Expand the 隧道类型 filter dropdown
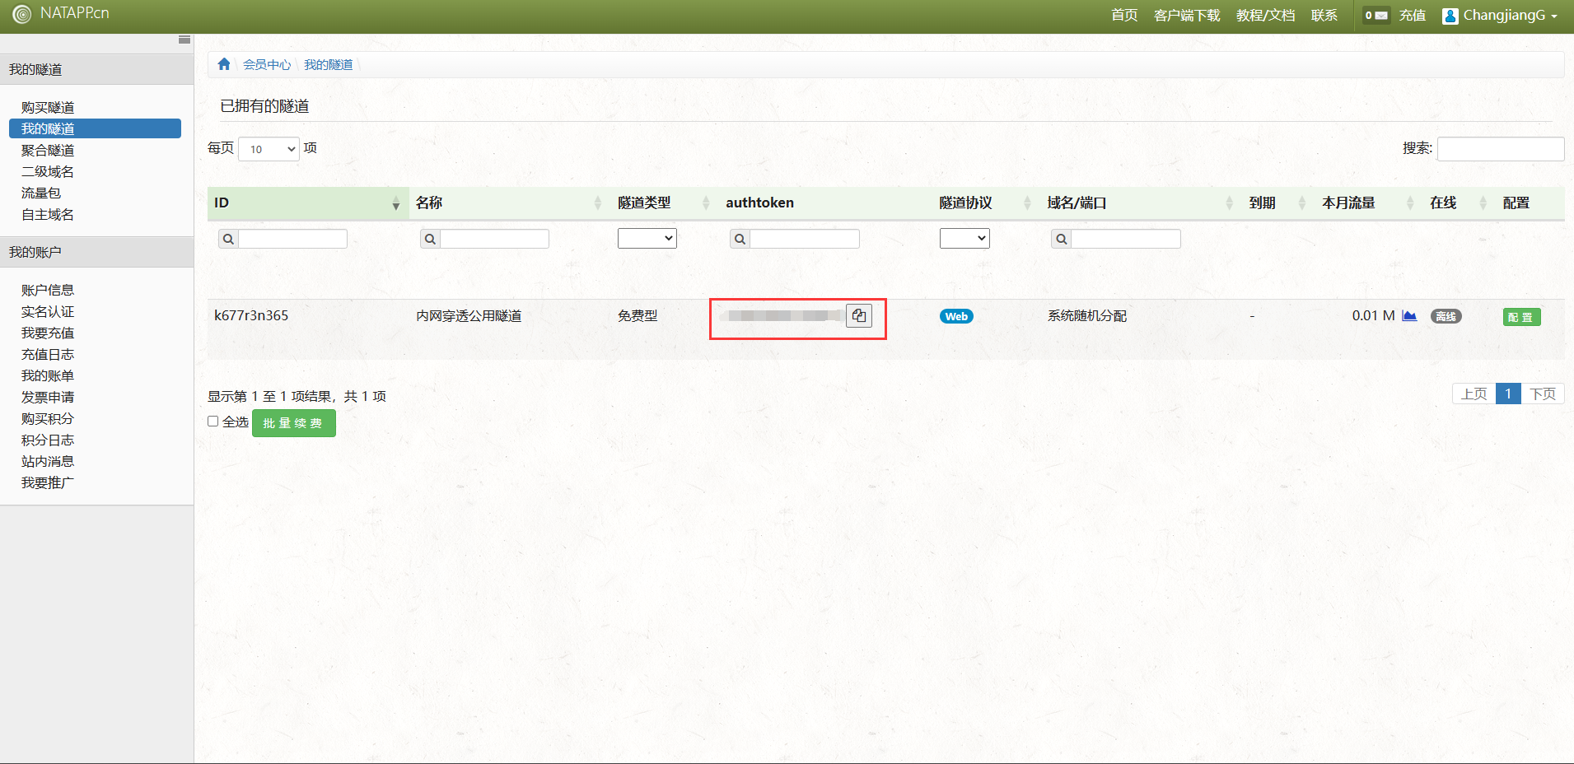This screenshot has height=764, width=1574. pos(647,239)
